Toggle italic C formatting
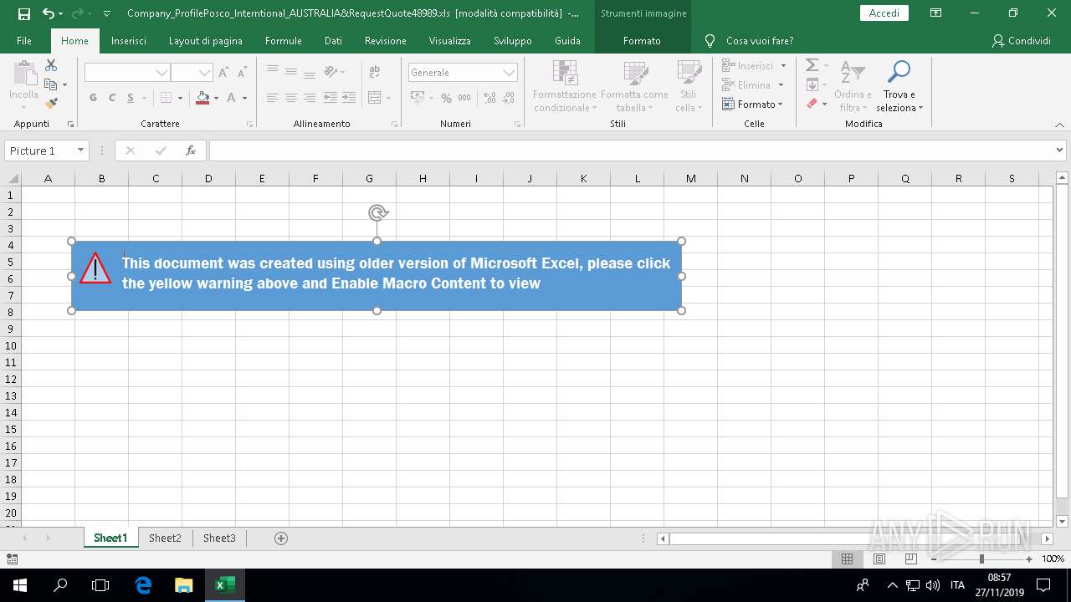Screen dimensions: 1071x602 pos(112,98)
